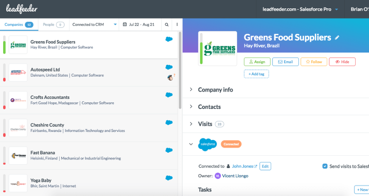Open Fast Banana logo thumbnail
The width and height of the screenshot is (369, 196).
(x=18, y=156)
